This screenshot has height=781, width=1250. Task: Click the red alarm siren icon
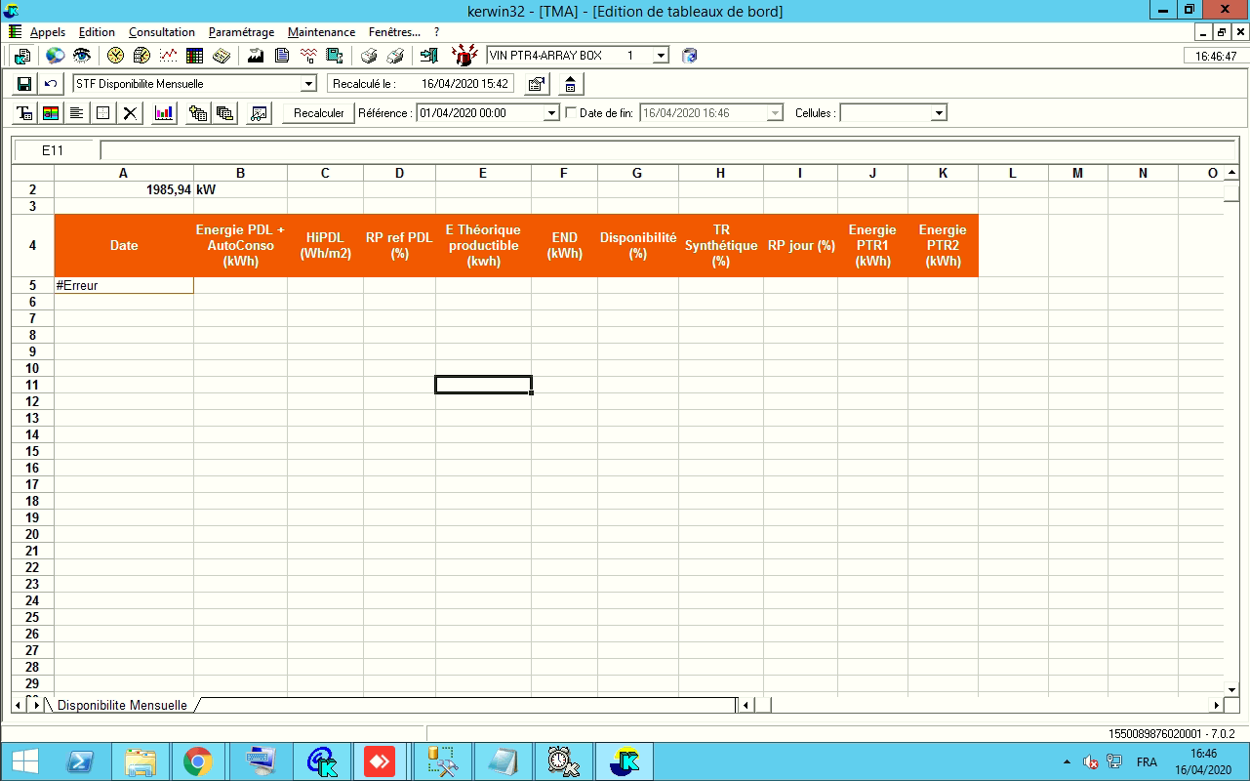[464, 56]
